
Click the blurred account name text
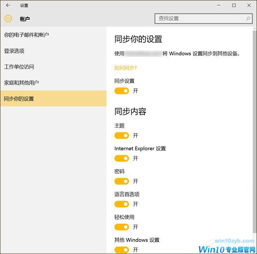point(143,54)
